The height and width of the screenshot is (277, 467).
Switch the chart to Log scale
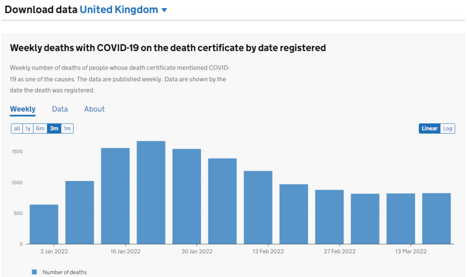pyautogui.click(x=448, y=128)
